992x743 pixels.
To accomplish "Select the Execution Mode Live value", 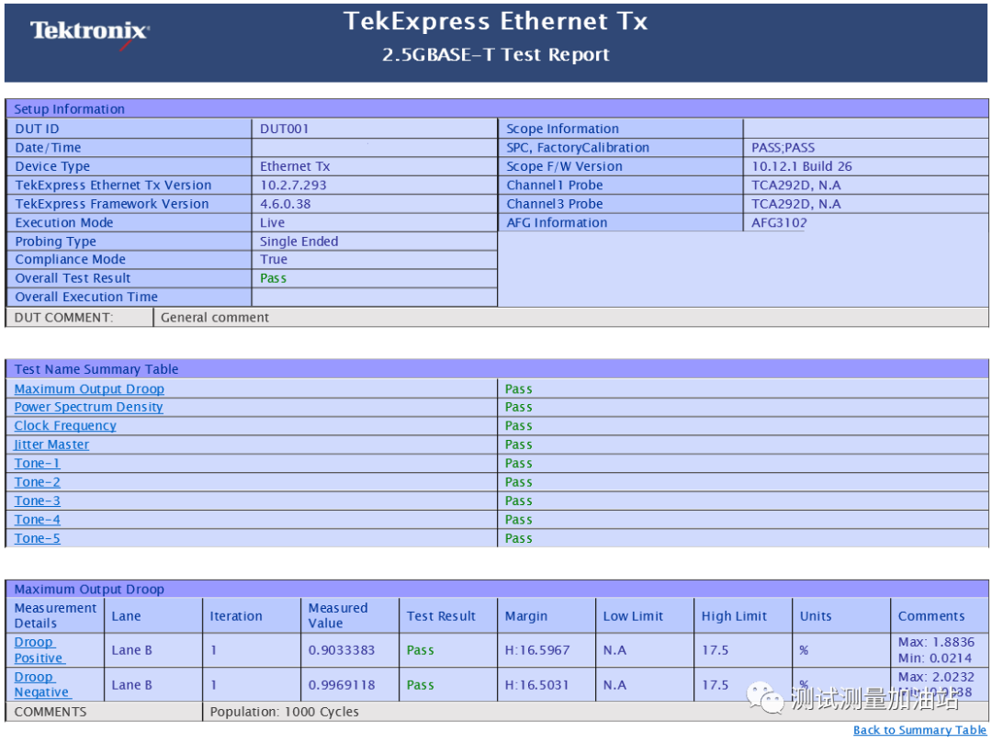I will 272,222.
